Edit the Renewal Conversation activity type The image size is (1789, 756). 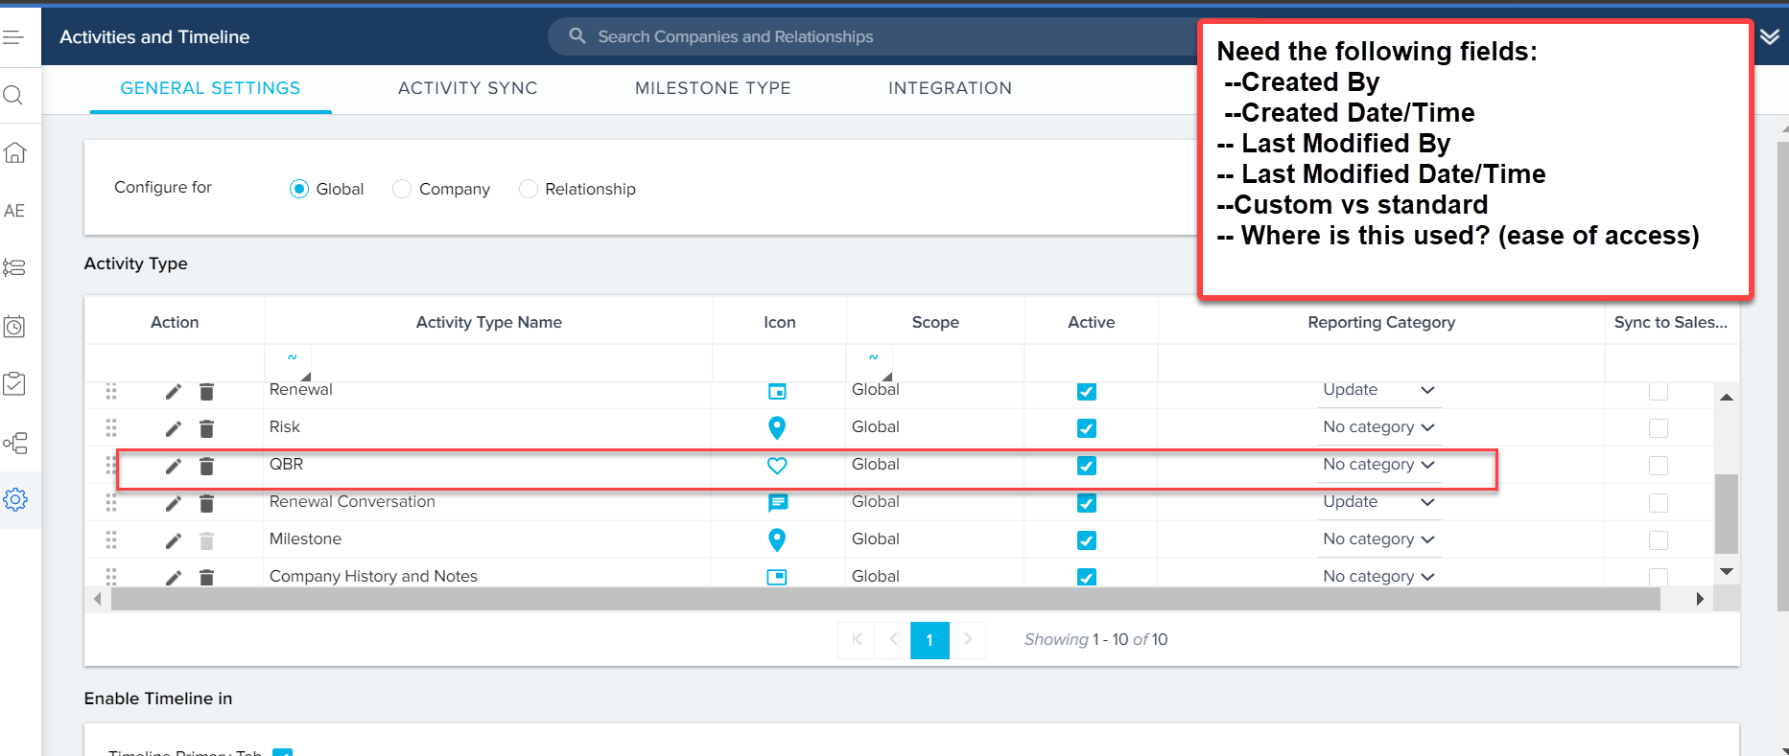(173, 503)
